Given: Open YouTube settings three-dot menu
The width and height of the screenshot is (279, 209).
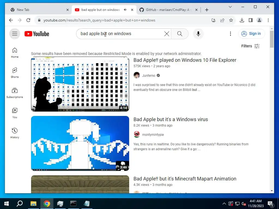Looking at the screenshot, I should (231, 33).
